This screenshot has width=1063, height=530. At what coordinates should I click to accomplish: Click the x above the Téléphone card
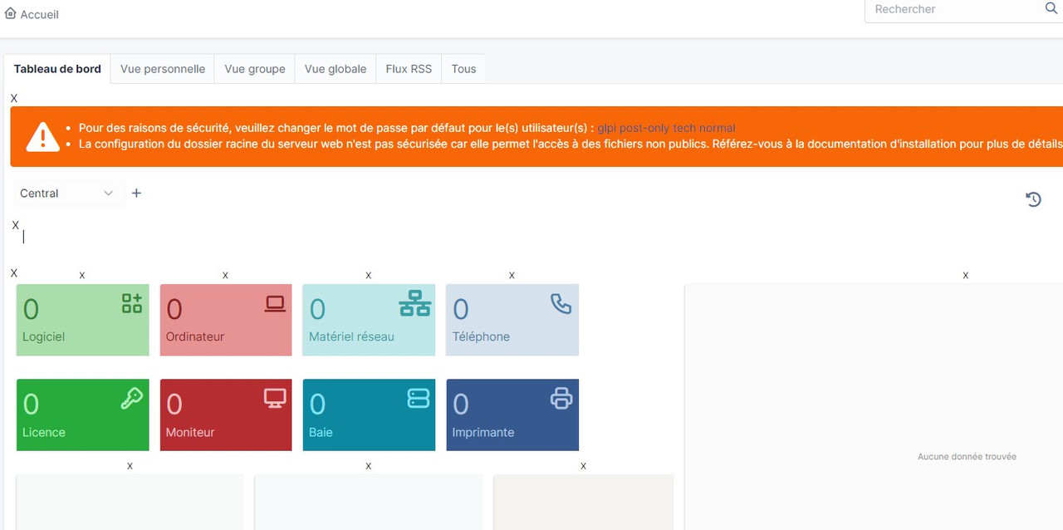coord(512,275)
